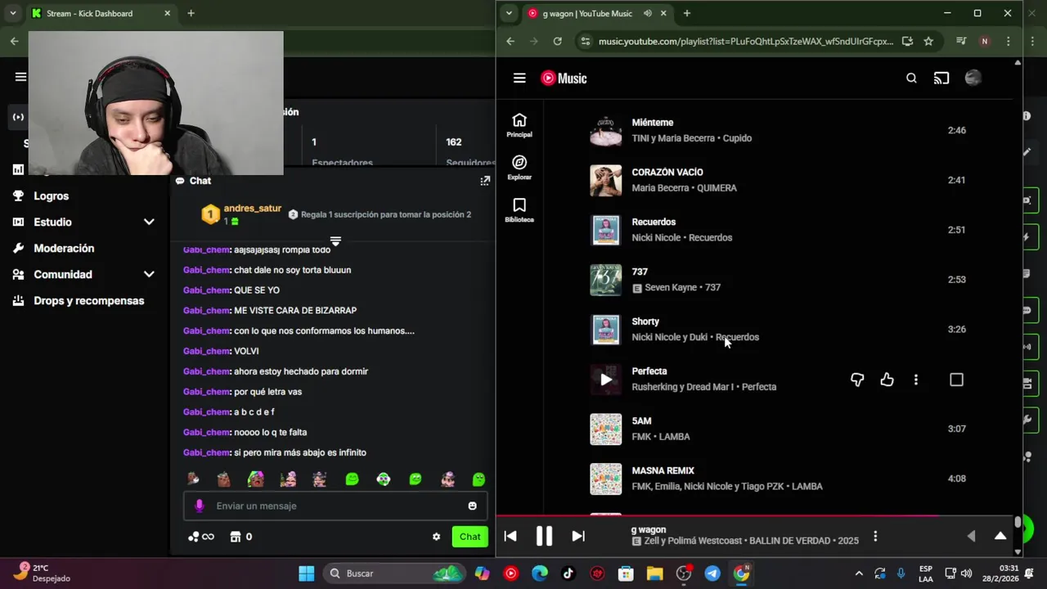
Task: Open new tab in YouTube Music window
Action: click(x=687, y=13)
